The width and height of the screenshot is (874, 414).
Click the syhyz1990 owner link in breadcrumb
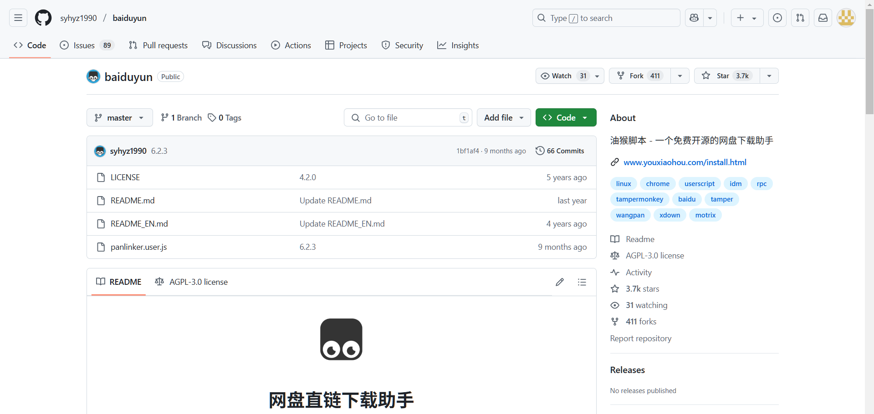click(78, 18)
